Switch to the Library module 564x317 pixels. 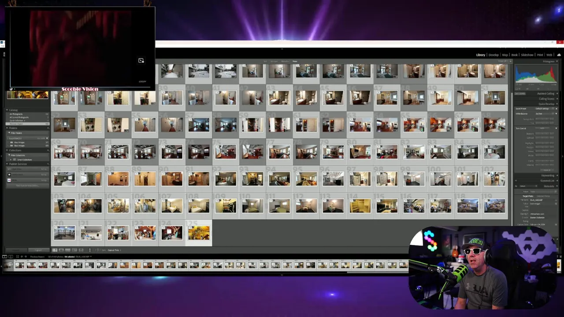[481, 55]
